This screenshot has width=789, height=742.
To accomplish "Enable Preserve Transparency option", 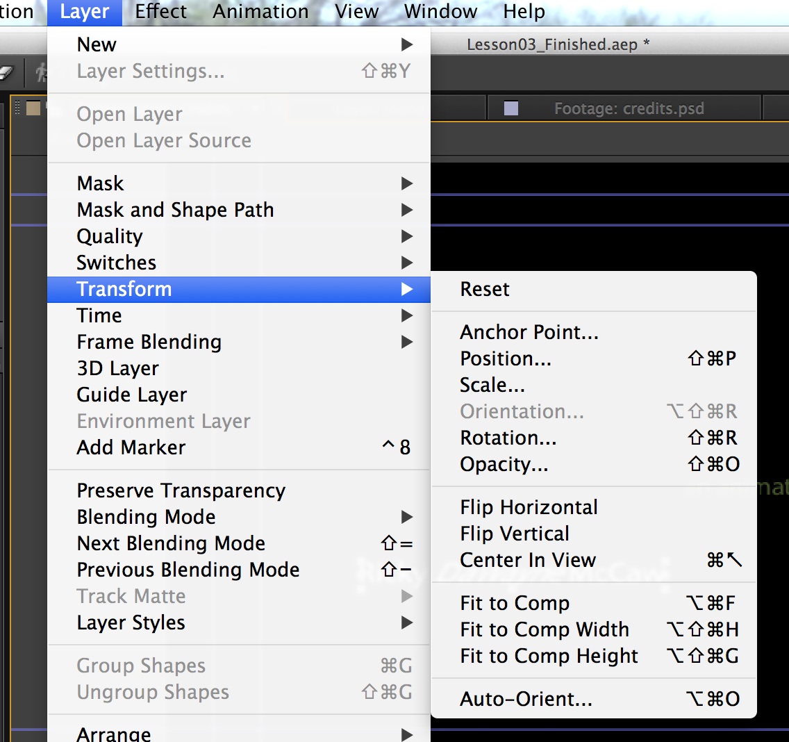I will 181,490.
